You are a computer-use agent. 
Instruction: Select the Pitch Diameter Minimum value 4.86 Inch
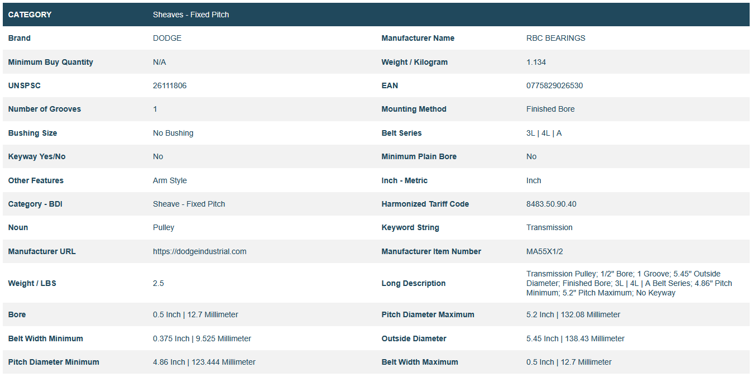[x=204, y=362]
